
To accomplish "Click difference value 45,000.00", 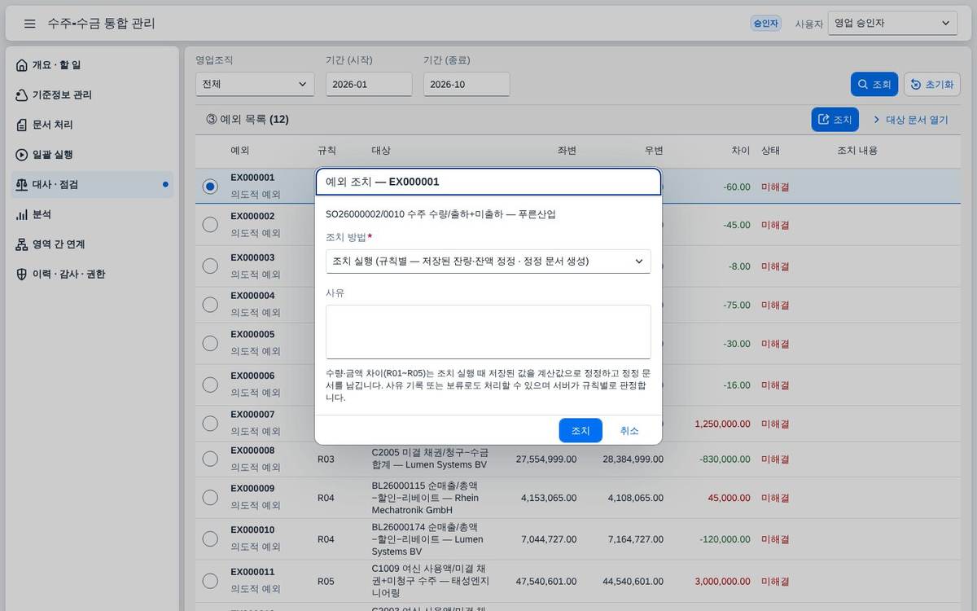I will [x=729, y=497].
